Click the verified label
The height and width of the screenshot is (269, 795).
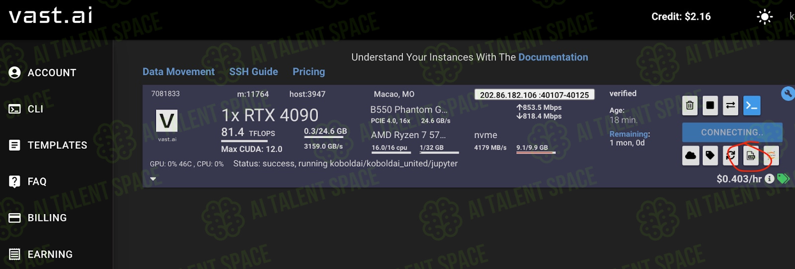pyautogui.click(x=623, y=94)
